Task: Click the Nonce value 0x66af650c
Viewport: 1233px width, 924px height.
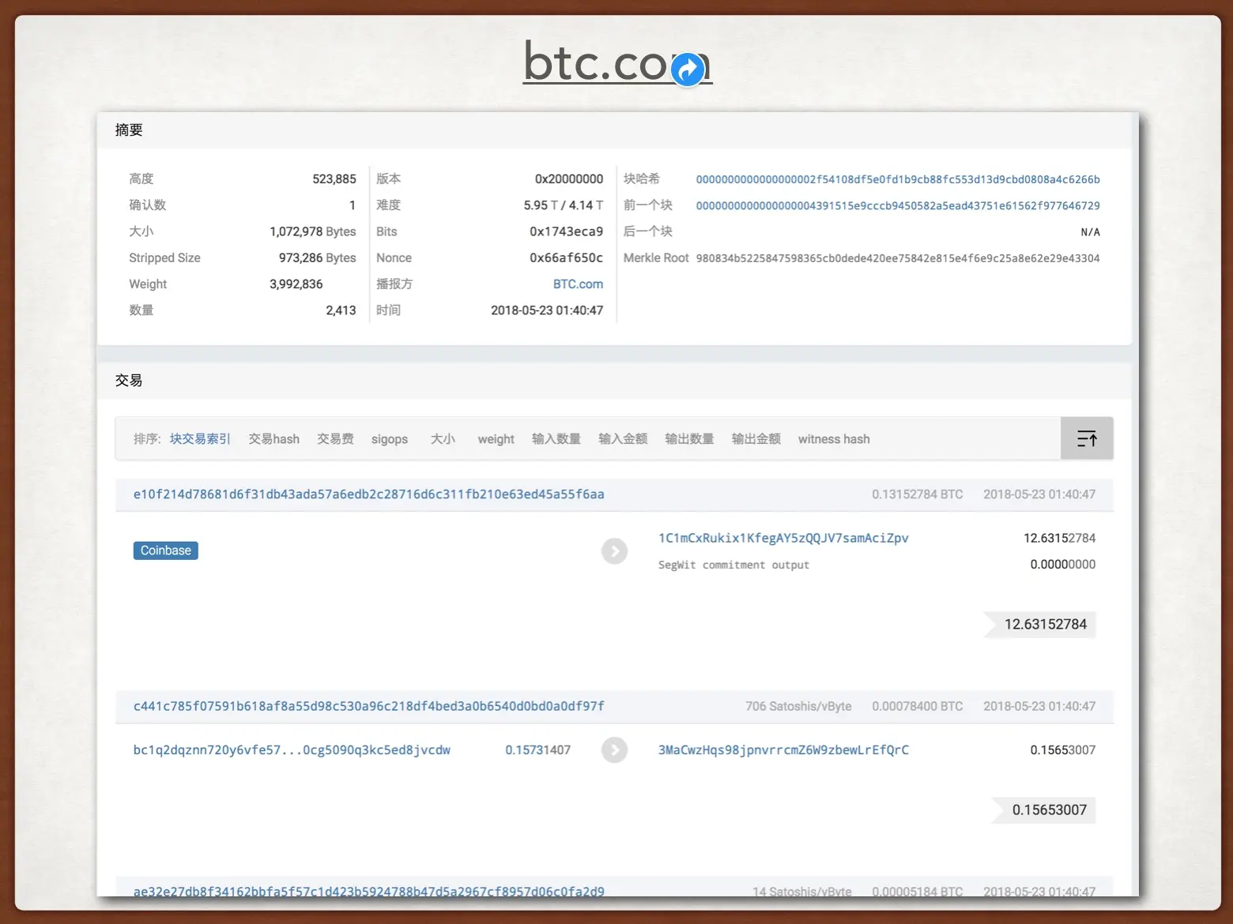Action: tap(566, 258)
